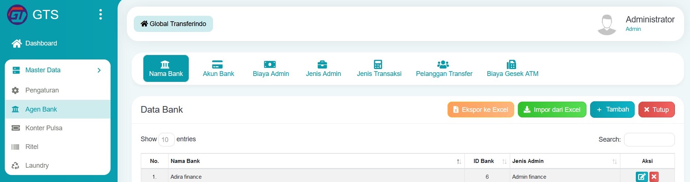Image resolution: width=690 pixels, height=182 pixels.
Task: Expand the Master Data chevron
Action: tap(99, 70)
